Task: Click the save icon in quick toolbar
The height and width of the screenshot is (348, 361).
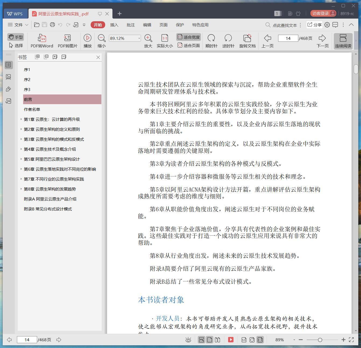Action: pyautogui.click(x=45, y=25)
